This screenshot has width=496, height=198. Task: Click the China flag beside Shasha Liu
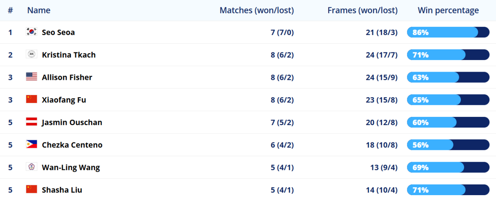[31, 190]
